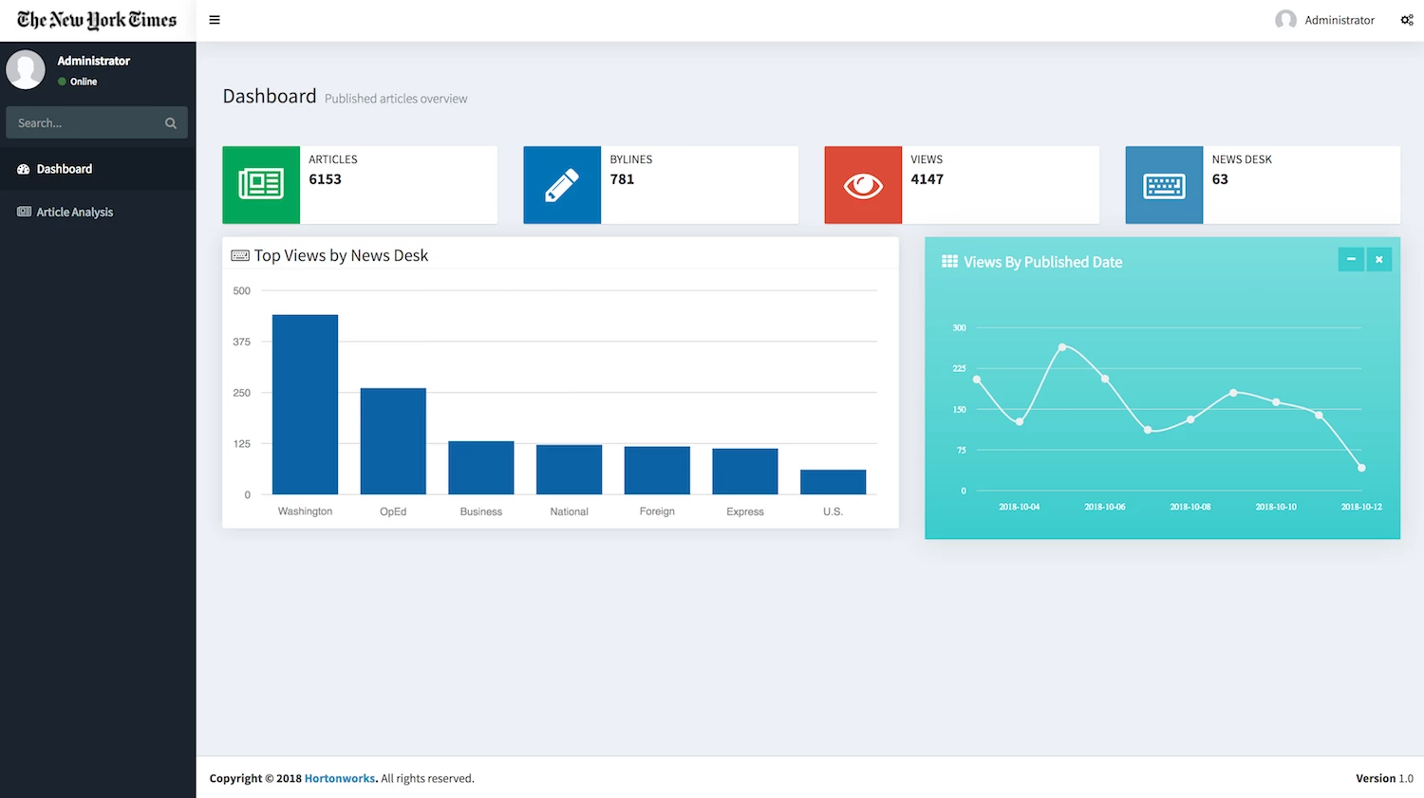Follow the Hortonworks footer link

point(340,778)
